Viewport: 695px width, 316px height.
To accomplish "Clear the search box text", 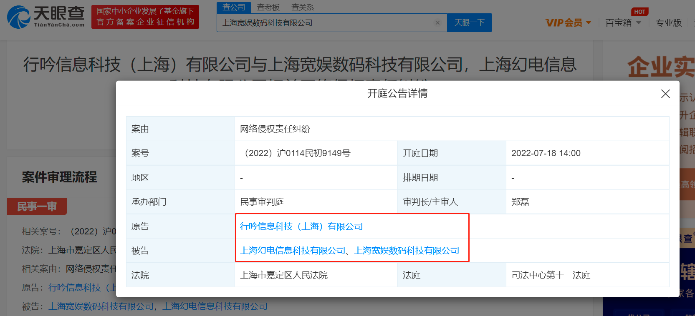I will pos(437,23).
